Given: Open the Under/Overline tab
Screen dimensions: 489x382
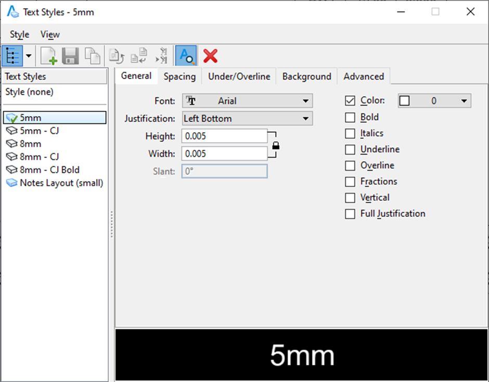Looking at the screenshot, I should 239,77.
